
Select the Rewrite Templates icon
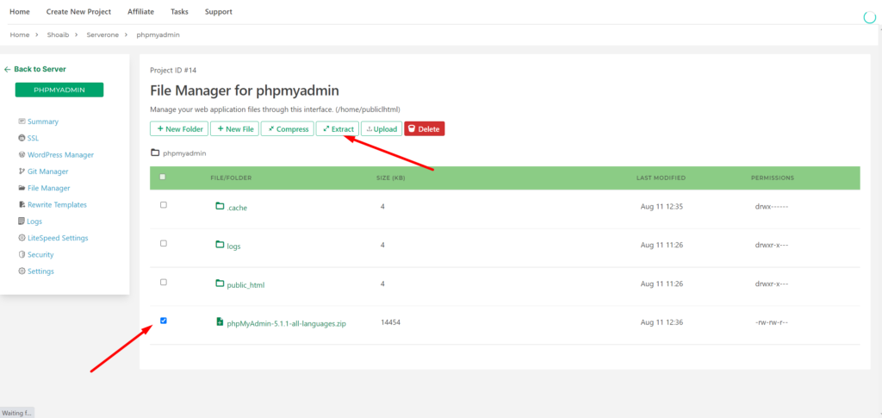pyautogui.click(x=22, y=205)
